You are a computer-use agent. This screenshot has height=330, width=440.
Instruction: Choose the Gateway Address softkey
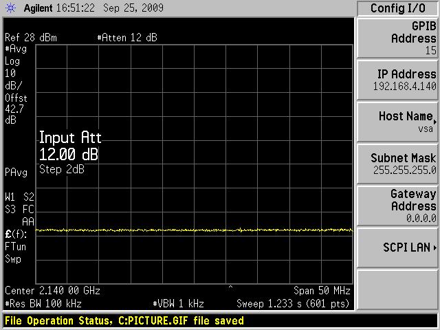coord(397,206)
